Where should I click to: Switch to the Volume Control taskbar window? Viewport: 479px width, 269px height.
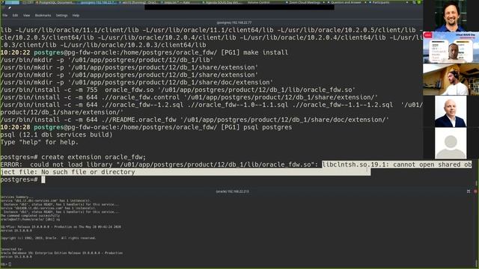[258, 2]
